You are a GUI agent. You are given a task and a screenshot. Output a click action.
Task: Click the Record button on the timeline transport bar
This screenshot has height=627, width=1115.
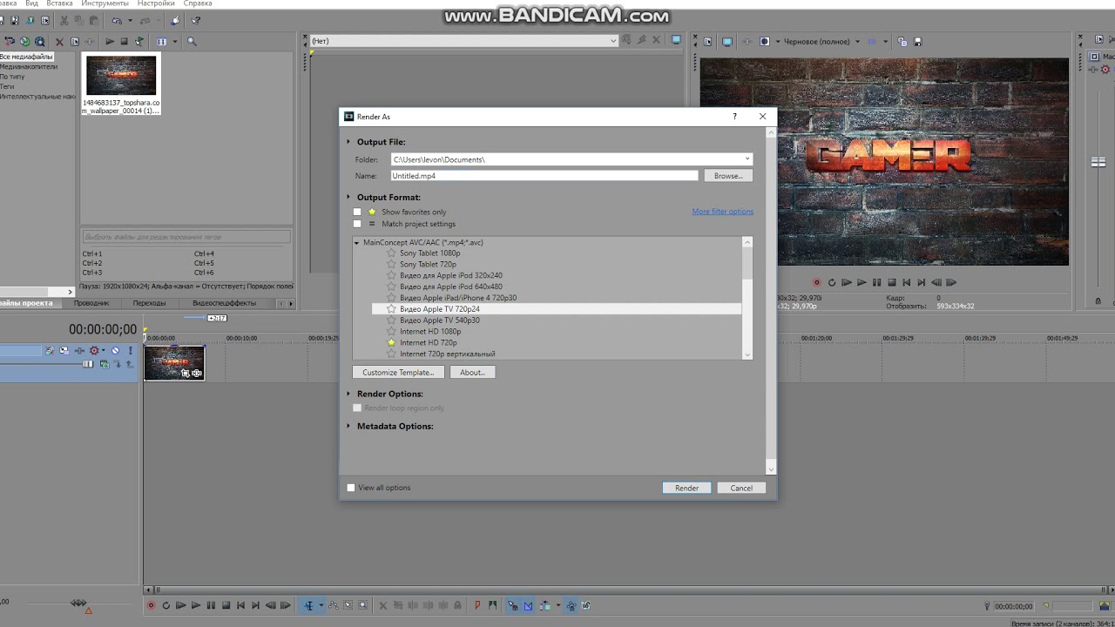(151, 605)
